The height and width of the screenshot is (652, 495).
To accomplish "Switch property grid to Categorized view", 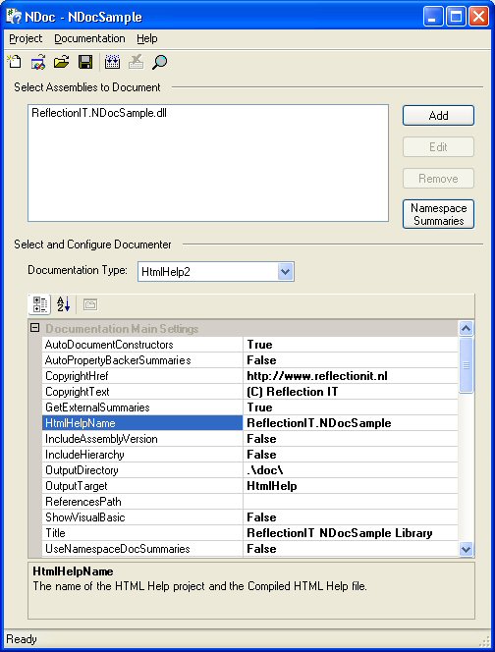I will click(40, 304).
